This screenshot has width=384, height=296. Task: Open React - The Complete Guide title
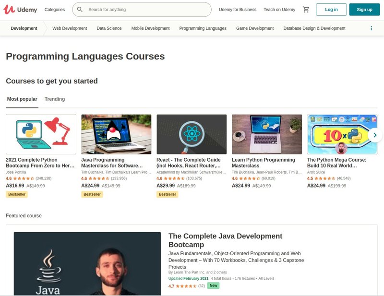pos(189,163)
